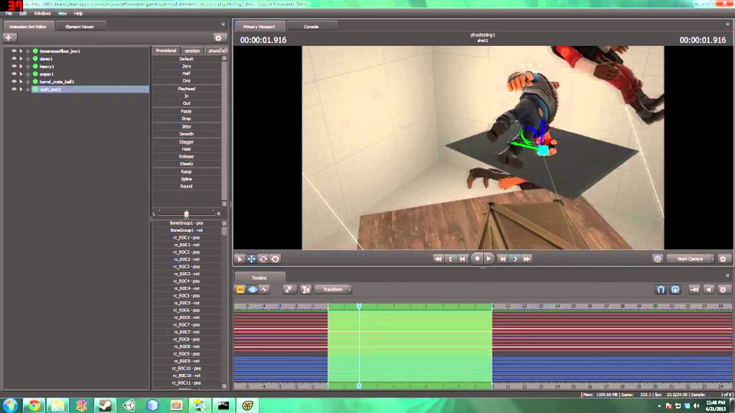Toggle visibility of sniper1
735x413 pixels.
[x=14, y=74]
